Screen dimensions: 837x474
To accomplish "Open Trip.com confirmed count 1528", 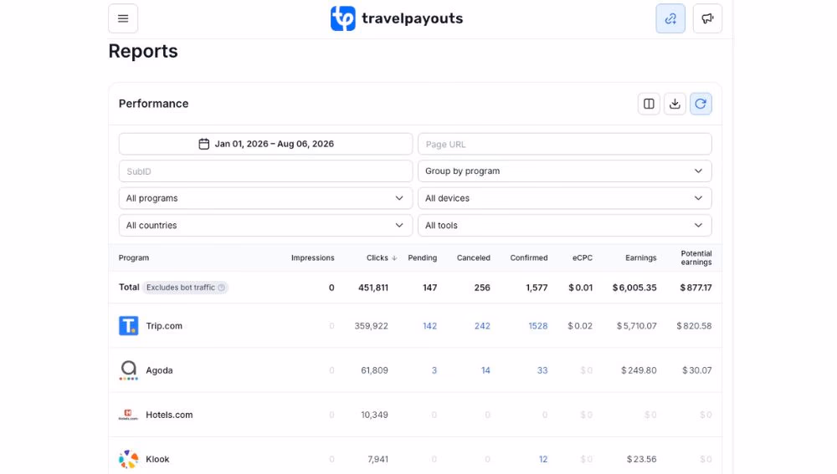I will coord(538,326).
